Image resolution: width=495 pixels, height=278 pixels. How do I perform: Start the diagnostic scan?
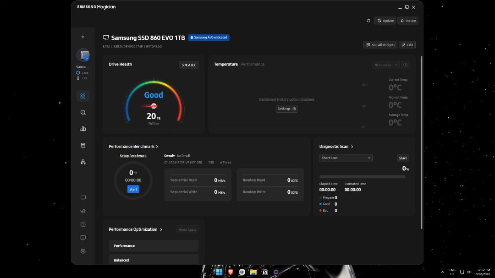coord(403,158)
